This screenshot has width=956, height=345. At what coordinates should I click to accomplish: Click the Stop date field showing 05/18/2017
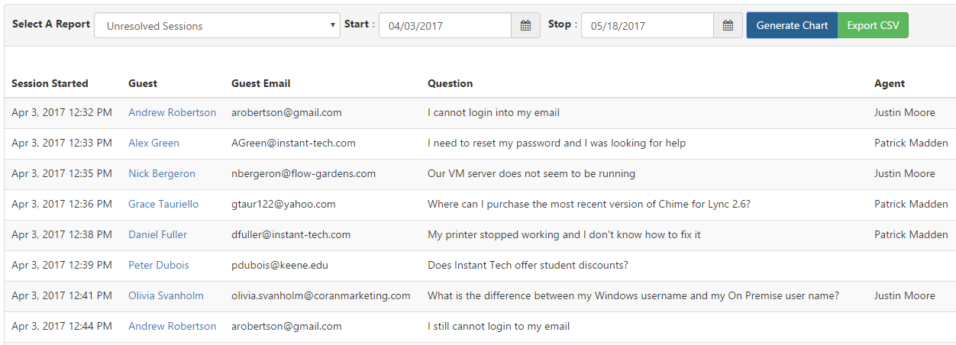[648, 25]
